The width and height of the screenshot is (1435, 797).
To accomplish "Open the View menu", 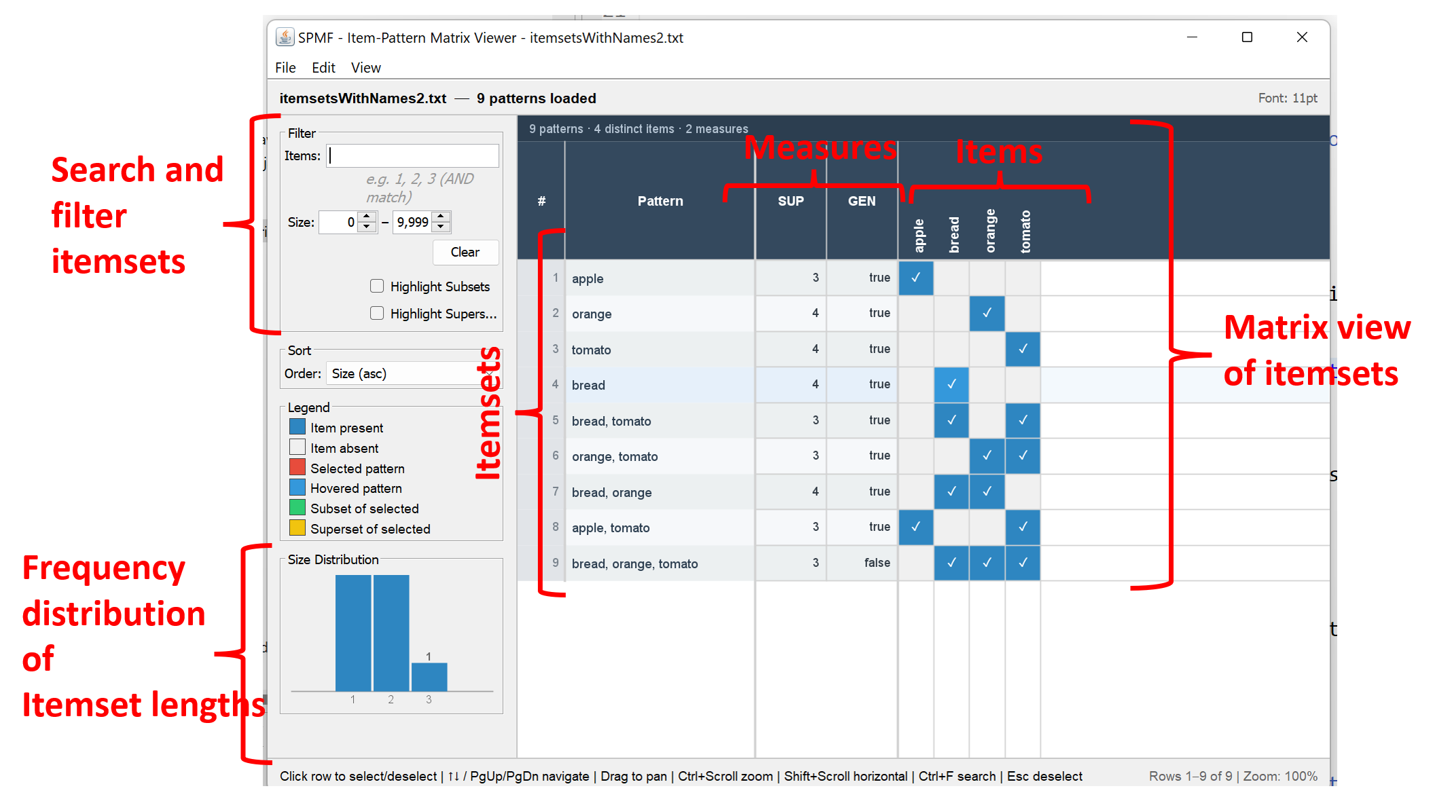I will [x=365, y=67].
